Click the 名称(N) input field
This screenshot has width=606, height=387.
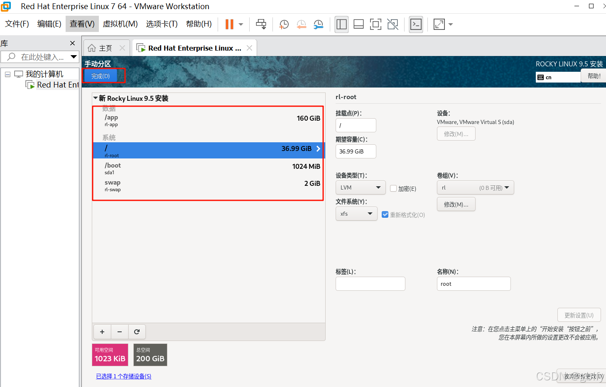(x=474, y=284)
